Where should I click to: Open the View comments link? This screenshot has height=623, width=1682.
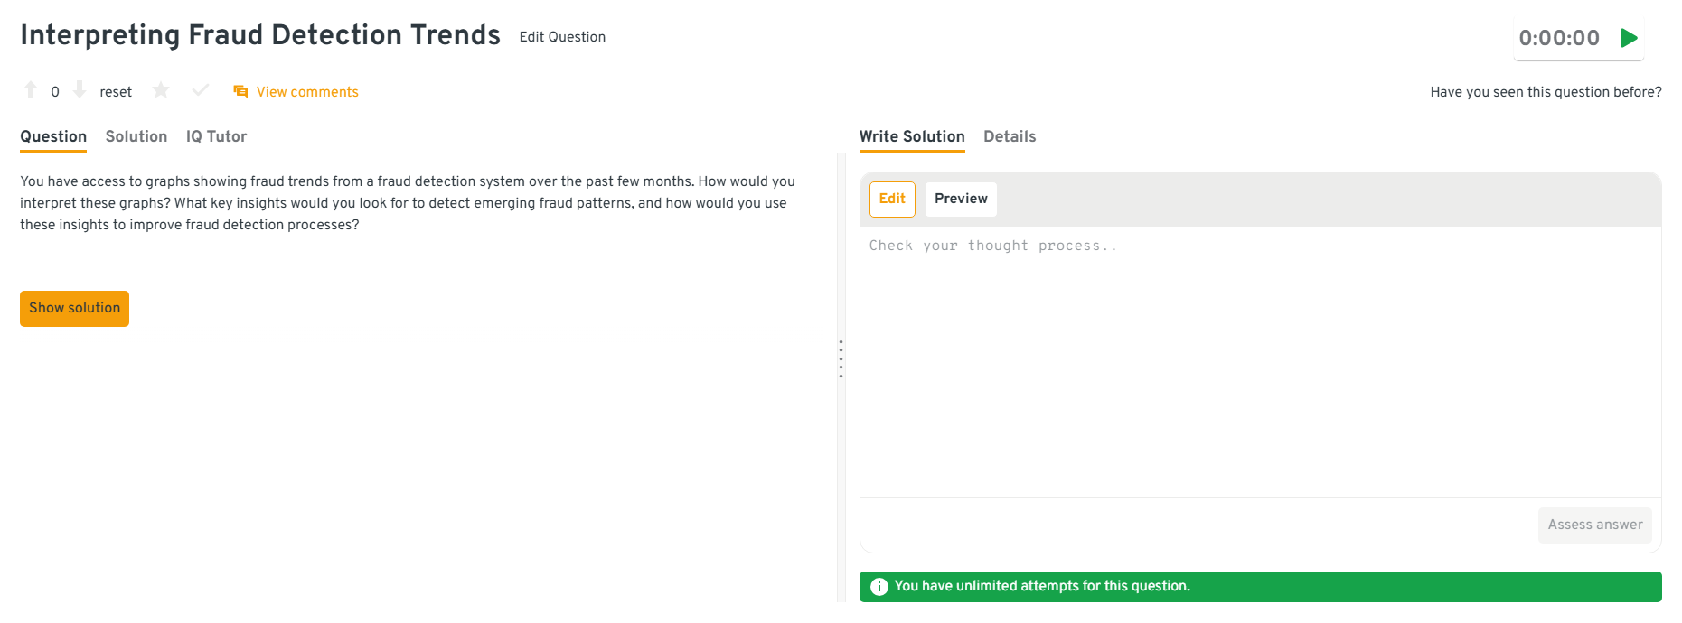(x=307, y=92)
